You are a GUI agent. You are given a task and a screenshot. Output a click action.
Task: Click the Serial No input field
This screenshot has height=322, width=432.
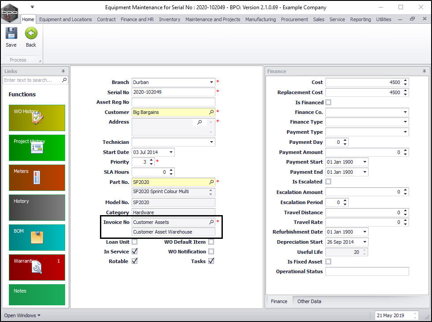coord(173,92)
